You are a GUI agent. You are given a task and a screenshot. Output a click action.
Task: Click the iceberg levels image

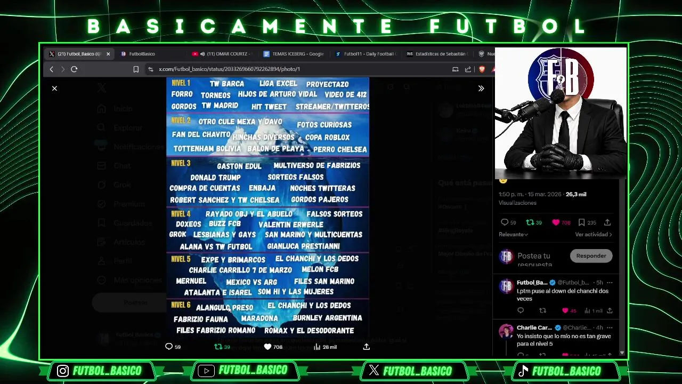coord(267,207)
